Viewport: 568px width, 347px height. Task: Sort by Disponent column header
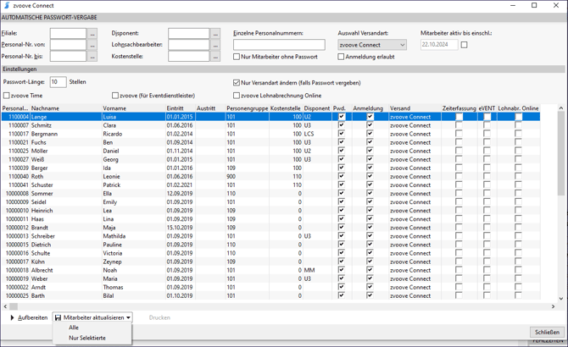[x=317, y=108]
